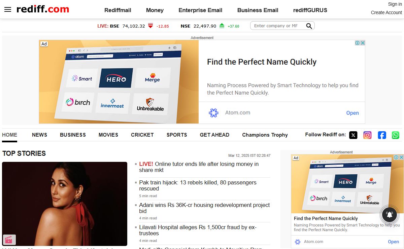Click the NSE green up arrow indicator

(x=222, y=26)
